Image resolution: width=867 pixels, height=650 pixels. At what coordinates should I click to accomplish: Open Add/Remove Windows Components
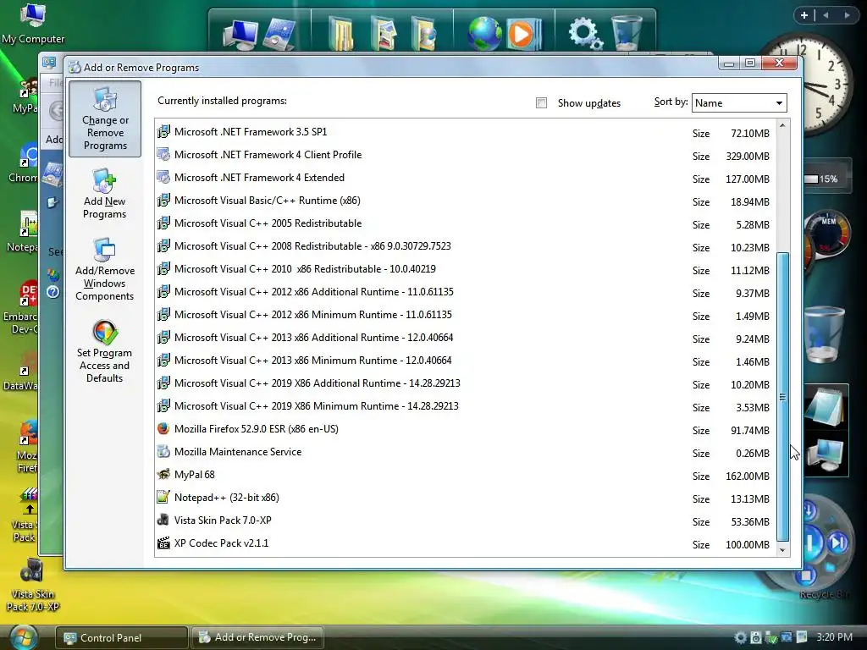pyautogui.click(x=104, y=270)
